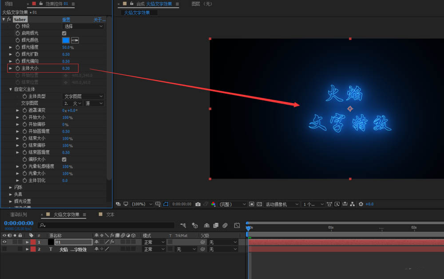Click the stopwatch for 预设
This screenshot has height=279, width=444.
tap(18, 26)
